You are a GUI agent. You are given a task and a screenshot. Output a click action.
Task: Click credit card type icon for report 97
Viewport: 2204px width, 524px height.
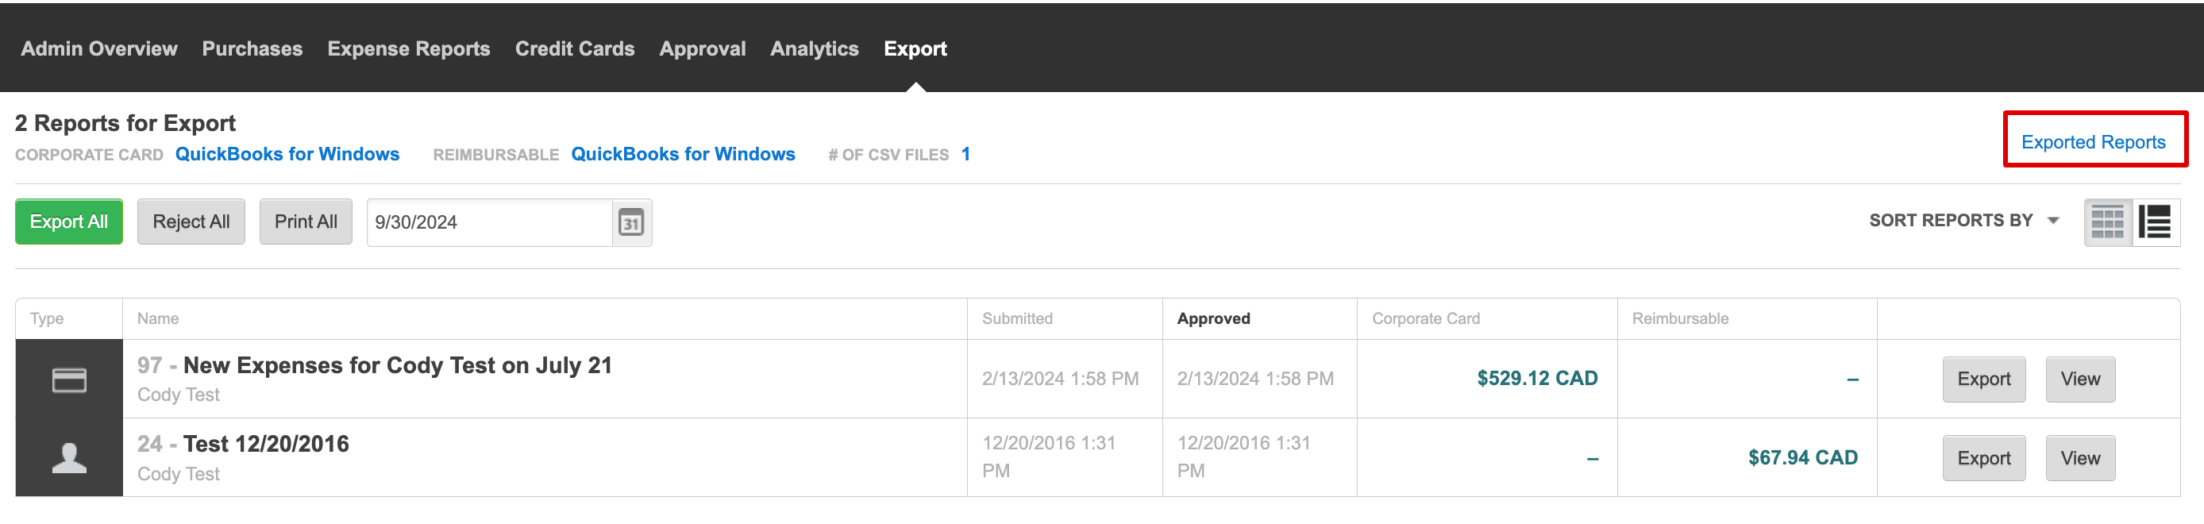point(69,380)
